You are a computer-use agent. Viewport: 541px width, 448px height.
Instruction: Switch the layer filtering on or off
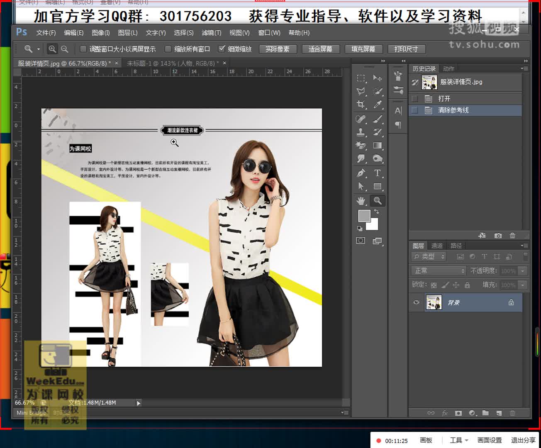pyautogui.click(x=526, y=256)
